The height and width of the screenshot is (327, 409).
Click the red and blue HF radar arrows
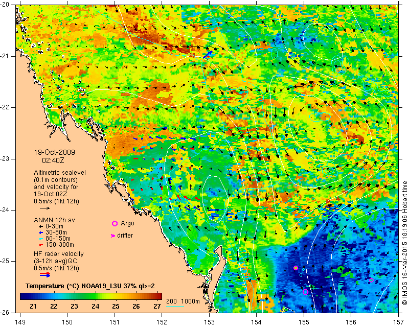45,274
